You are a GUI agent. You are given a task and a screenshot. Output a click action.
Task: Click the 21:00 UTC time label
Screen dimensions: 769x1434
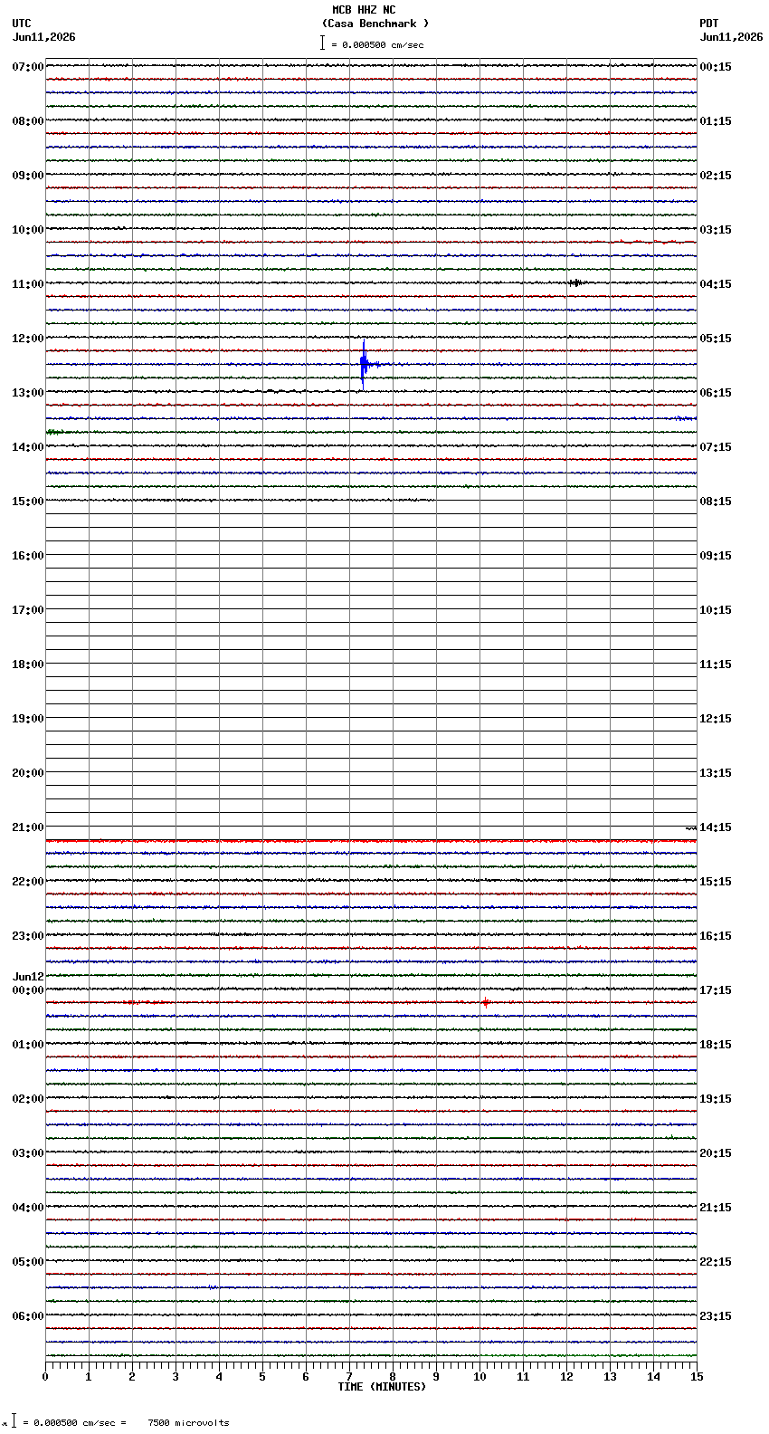pos(28,827)
